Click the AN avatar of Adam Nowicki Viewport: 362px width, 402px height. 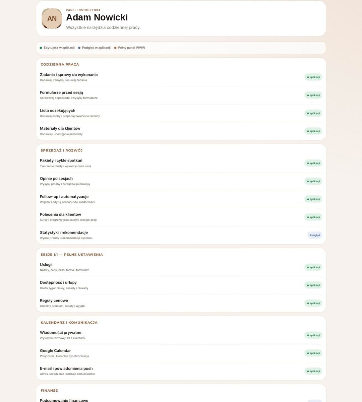pyautogui.click(x=52, y=18)
